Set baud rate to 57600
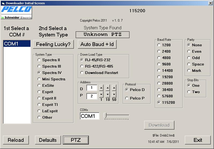Viewport: 214px width, 149px height. (x=165, y=96)
